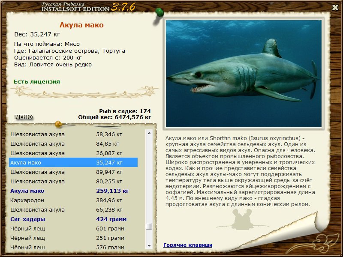Click the scrollbar down arrow
Image resolution: width=343 pixels, height=257 pixels.
(x=149, y=245)
